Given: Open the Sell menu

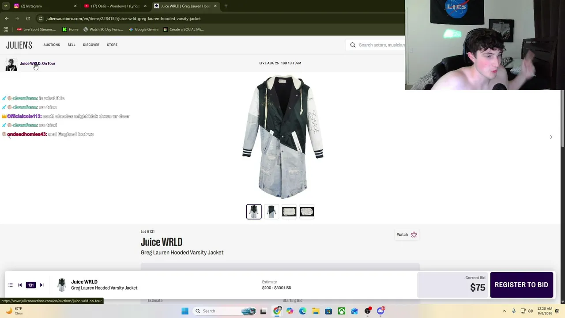Looking at the screenshot, I should click(72, 45).
